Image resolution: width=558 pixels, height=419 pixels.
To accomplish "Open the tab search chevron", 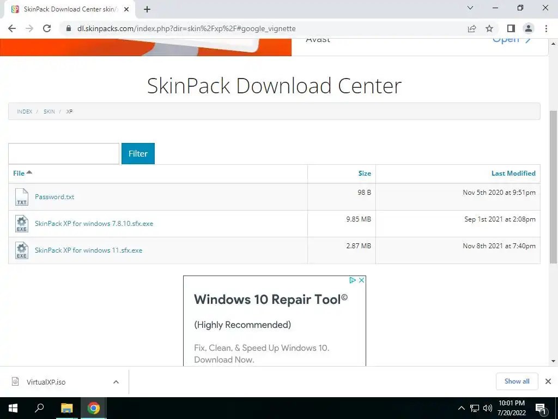I will click(x=470, y=8).
